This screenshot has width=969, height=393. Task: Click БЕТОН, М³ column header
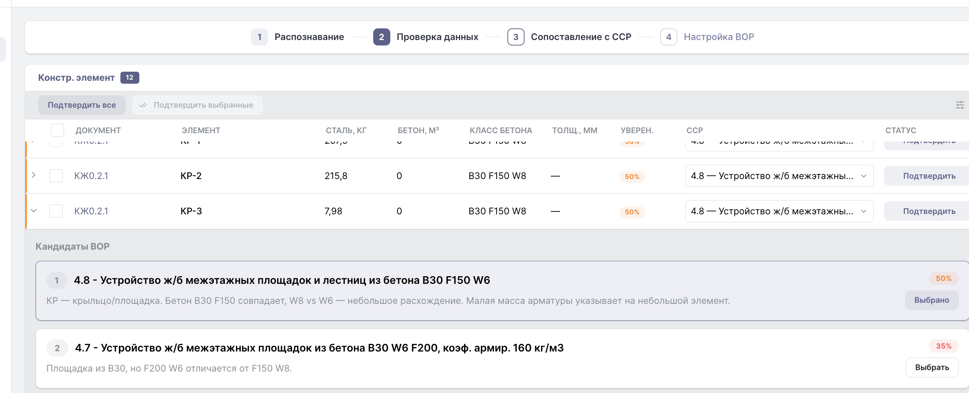click(418, 130)
